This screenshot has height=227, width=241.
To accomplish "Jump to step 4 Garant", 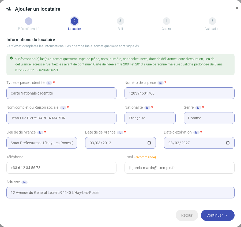I will tap(166, 21).
